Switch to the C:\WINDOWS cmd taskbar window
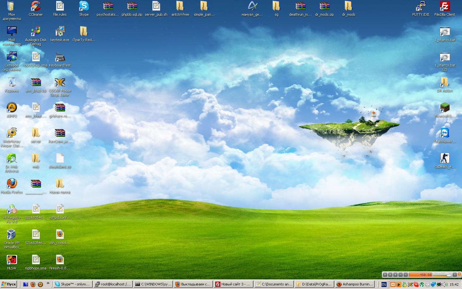This screenshot has height=289, width=462. 153,284
